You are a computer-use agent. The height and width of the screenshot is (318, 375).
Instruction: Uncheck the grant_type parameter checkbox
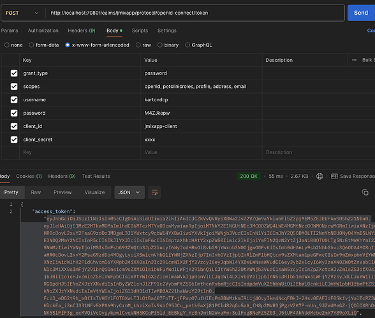pyautogui.click(x=14, y=73)
